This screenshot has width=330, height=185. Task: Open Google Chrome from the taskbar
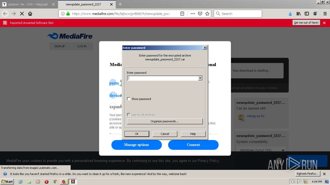55,182
